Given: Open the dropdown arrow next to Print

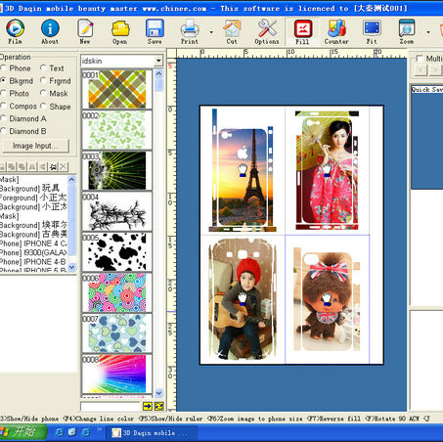Looking at the screenshot, I should click(211, 32).
